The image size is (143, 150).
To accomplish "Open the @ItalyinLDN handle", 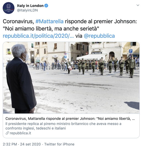I will coord(27,10).
